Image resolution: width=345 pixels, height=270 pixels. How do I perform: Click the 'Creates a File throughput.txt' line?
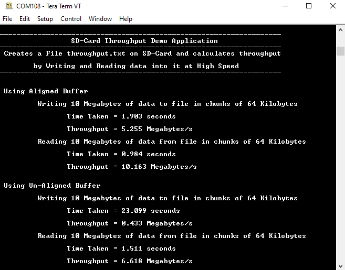(142, 53)
